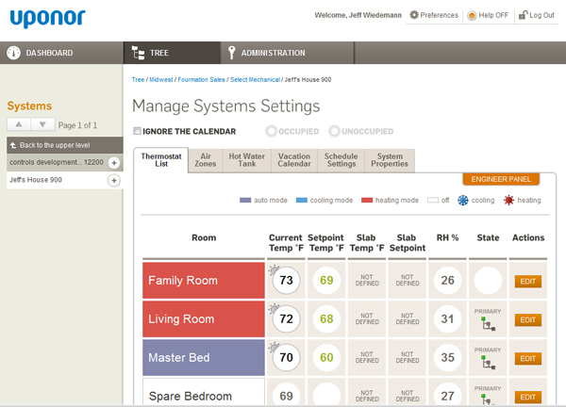566x407 pixels.
Task: Click the Log Out padlock icon
Action: pyautogui.click(x=523, y=15)
